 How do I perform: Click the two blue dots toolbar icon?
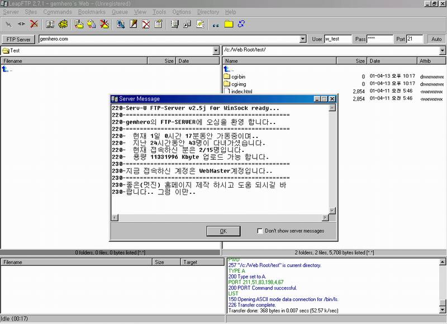(216, 25)
